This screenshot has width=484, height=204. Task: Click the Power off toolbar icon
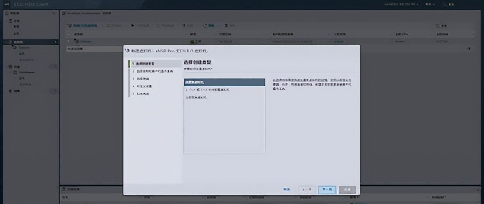click(159, 26)
